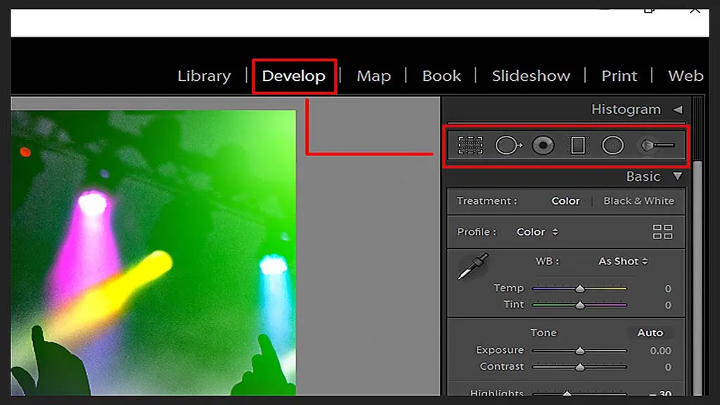Viewport: 720px width, 405px height.
Task: Click the Exposure value 0.00
Action: click(x=660, y=351)
